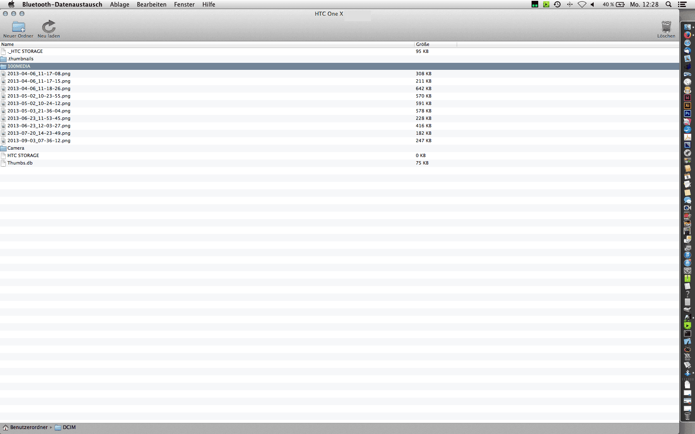Image resolution: width=695 pixels, height=434 pixels.
Task: Click the 642 KB size cell
Action: coord(424,88)
